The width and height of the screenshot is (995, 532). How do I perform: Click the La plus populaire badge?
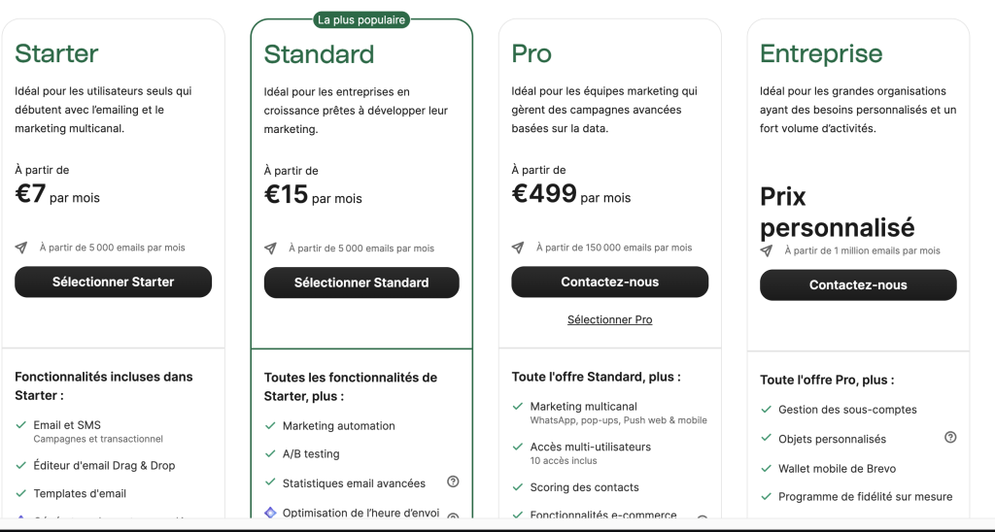click(361, 19)
